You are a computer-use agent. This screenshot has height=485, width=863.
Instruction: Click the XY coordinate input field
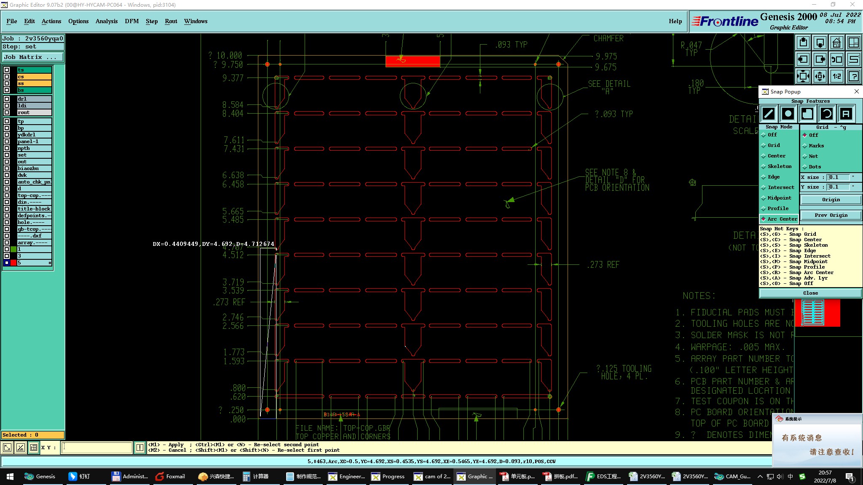click(x=97, y=448)
